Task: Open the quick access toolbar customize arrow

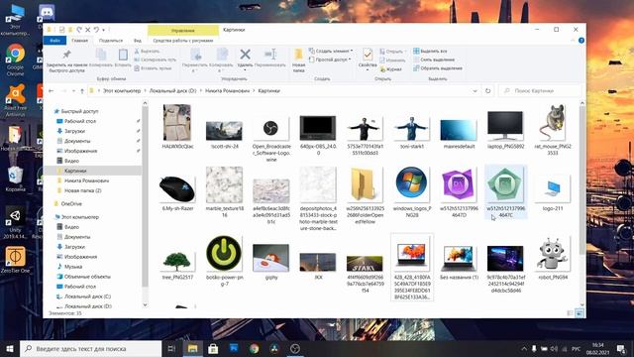Action: pyautogui.click(x=103, y=30)
